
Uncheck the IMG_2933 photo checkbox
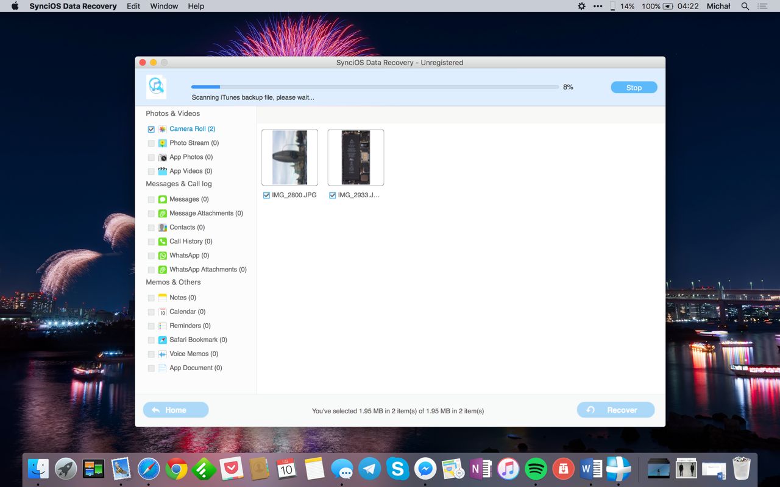(332, 195)
